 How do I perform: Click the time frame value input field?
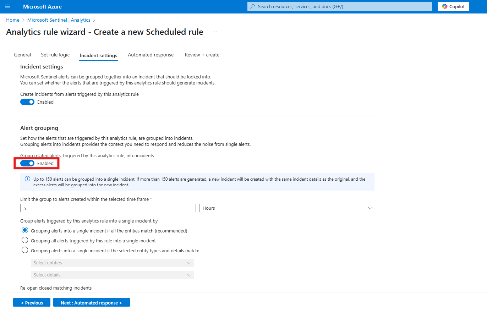tap(108, 208)
